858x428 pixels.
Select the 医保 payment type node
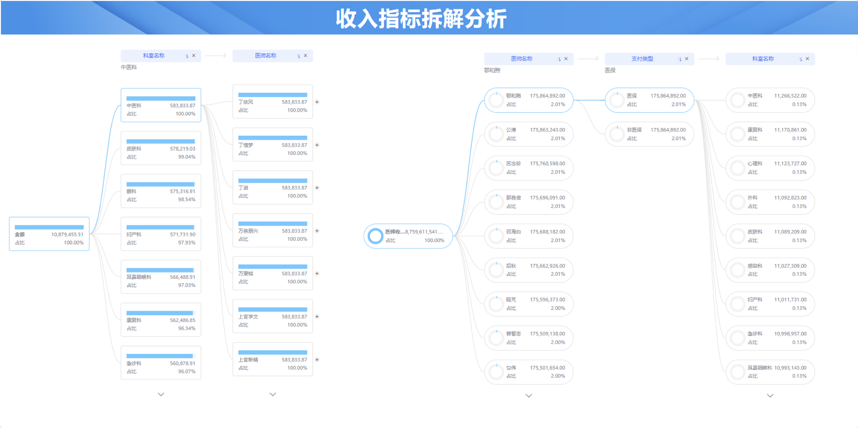click(x=649, y=100)
